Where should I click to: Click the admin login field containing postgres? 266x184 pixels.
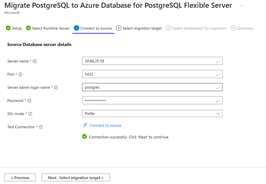pos(152,87)
